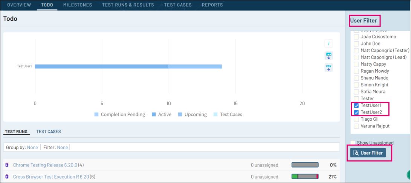Click the Active legend marker
This screenshot has width=411, height=183.
pyautogui.click(x=154, y=115)
